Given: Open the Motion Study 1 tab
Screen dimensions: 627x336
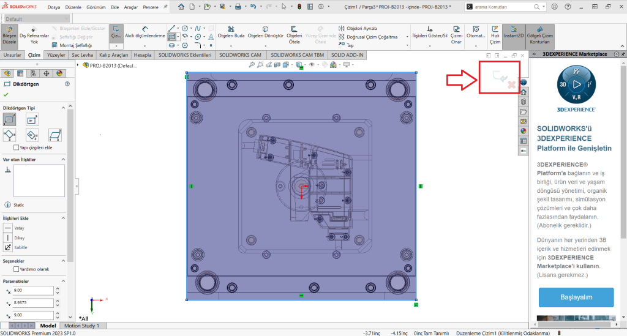Looking at the screenshot, I should pyautogui.click(x=82, y=326).
